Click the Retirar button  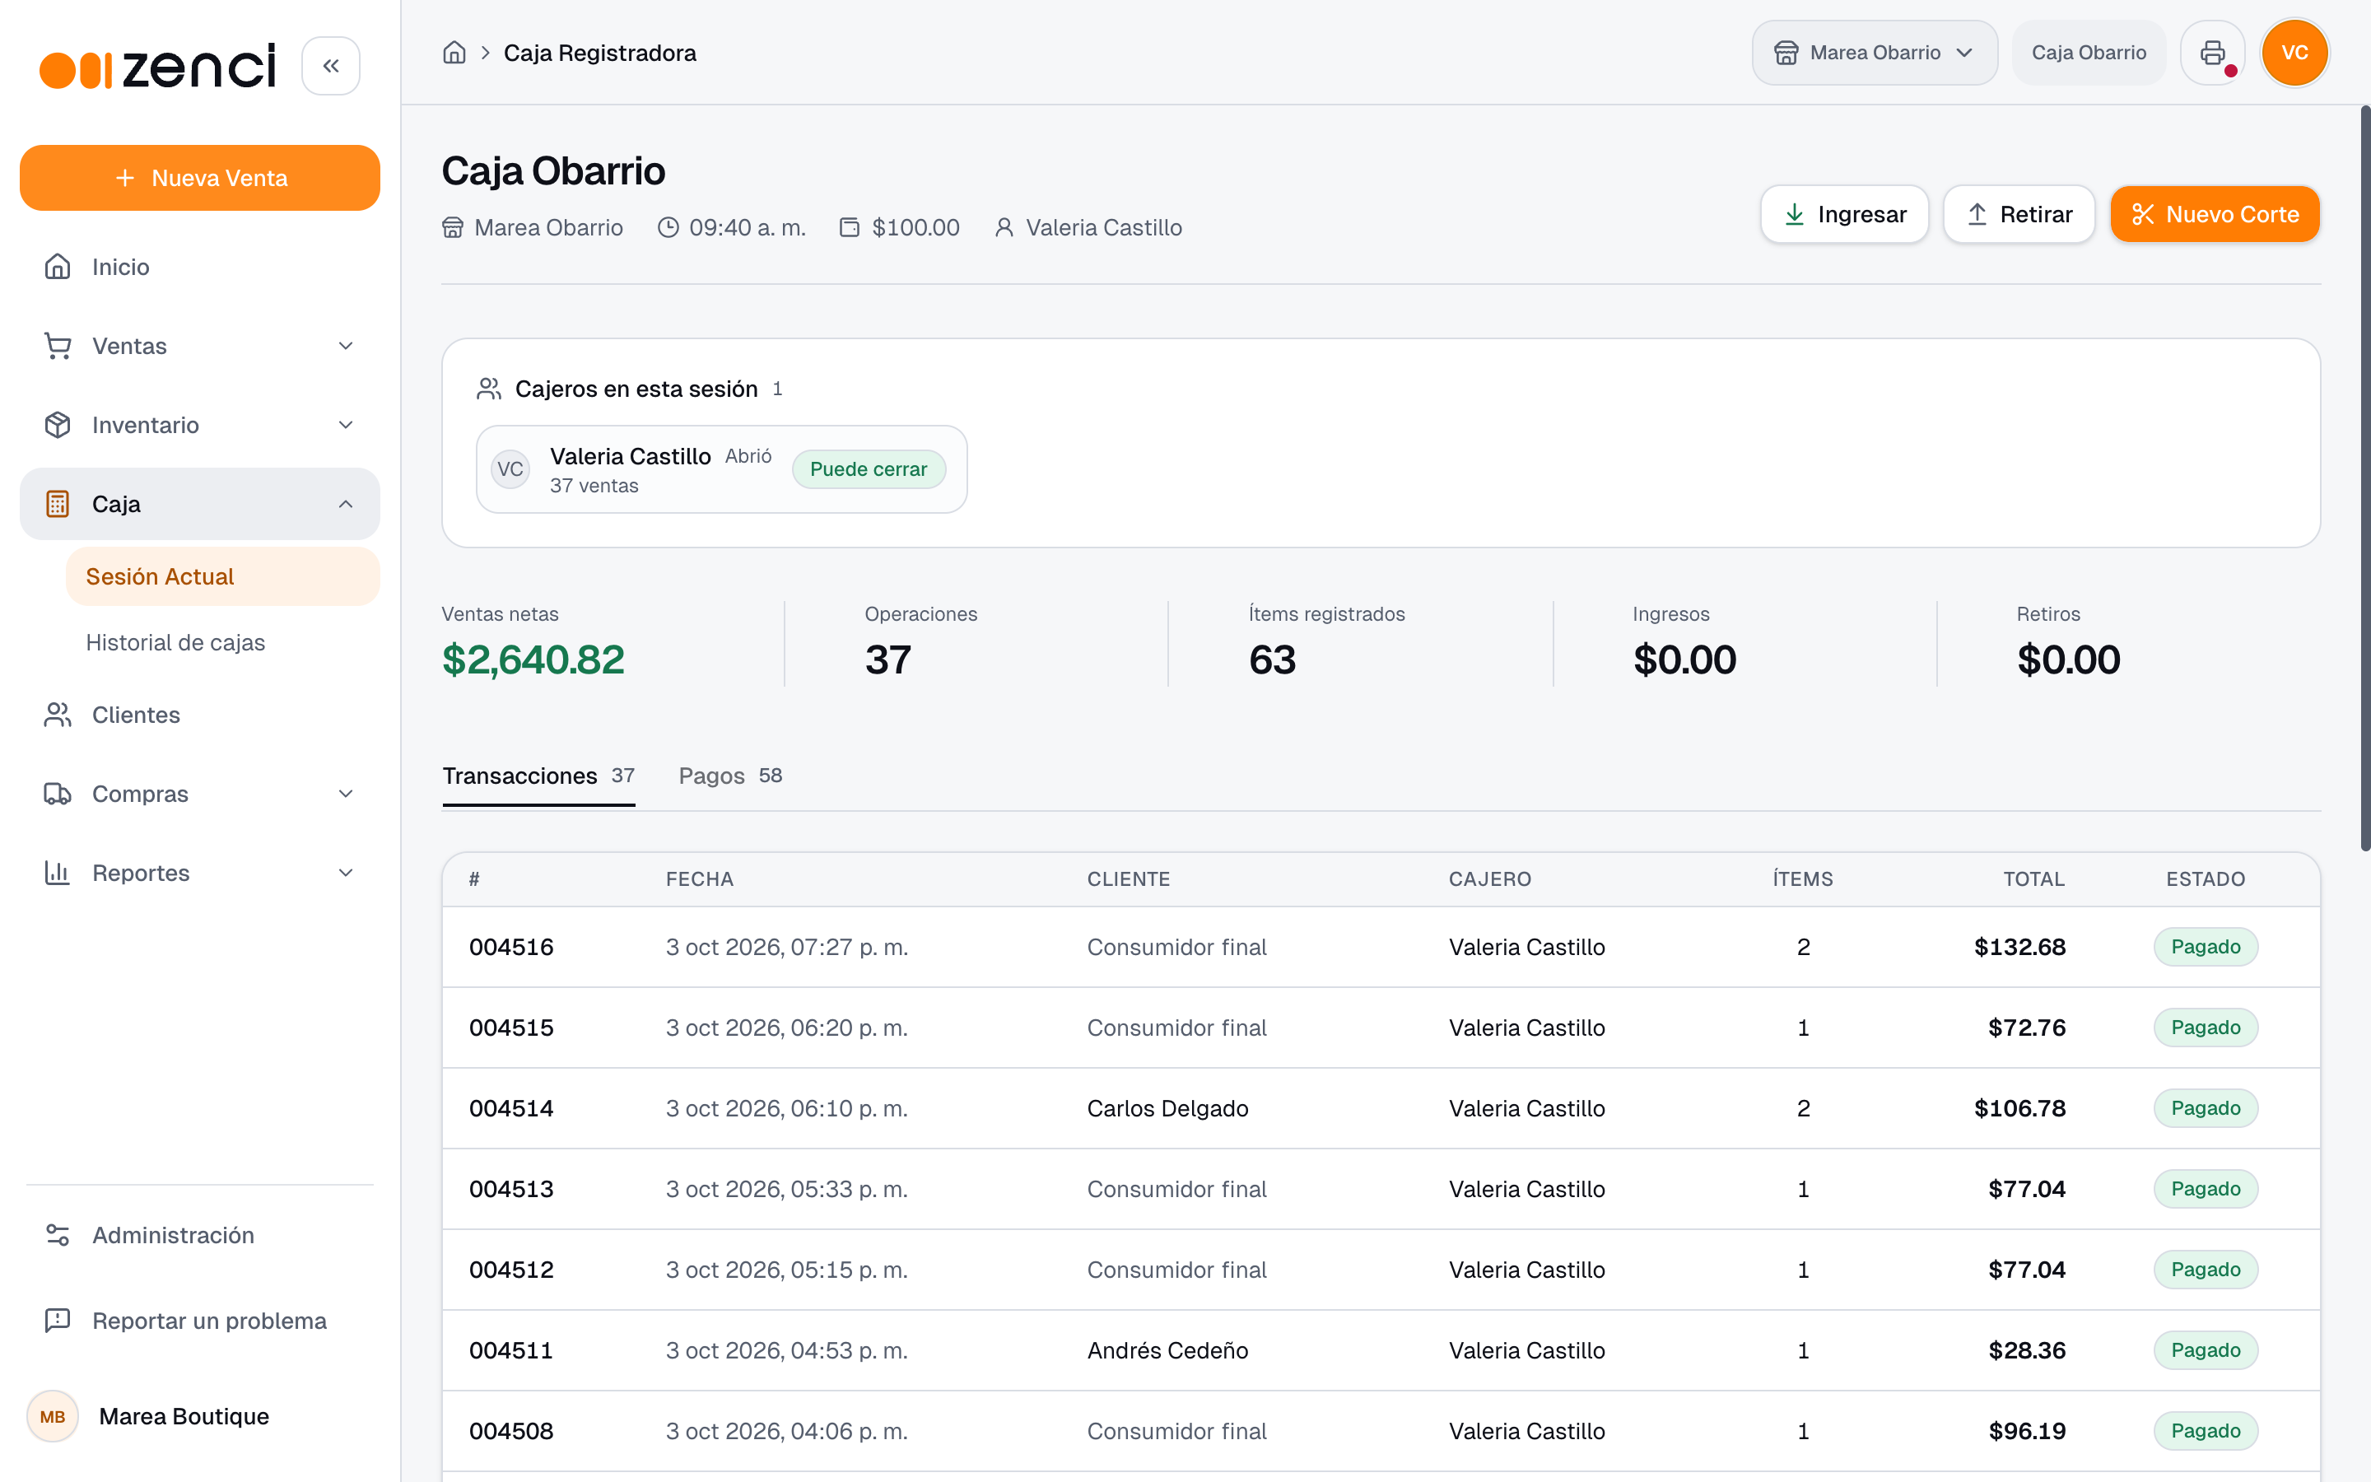2019,214
